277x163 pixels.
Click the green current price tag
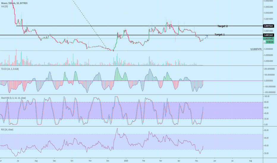click(x=268, y=39)
